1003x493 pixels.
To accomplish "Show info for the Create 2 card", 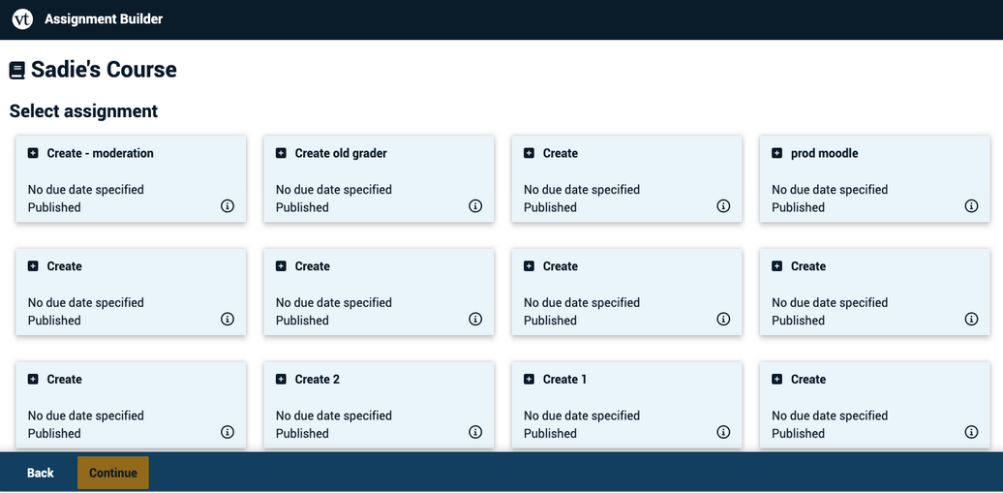I will point(475,432).
